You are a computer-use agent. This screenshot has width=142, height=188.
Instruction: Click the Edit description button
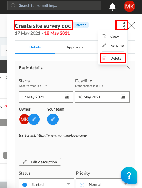coord(40,162)
